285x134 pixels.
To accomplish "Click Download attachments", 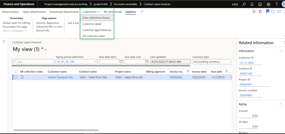I will tap(64, 12).
